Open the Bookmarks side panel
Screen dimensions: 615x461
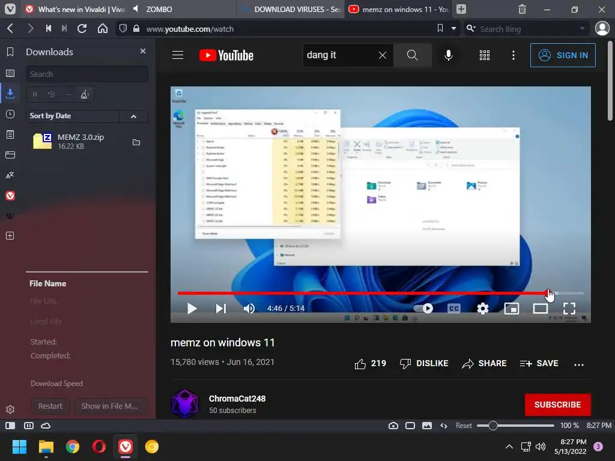click(x=10, y=52)
